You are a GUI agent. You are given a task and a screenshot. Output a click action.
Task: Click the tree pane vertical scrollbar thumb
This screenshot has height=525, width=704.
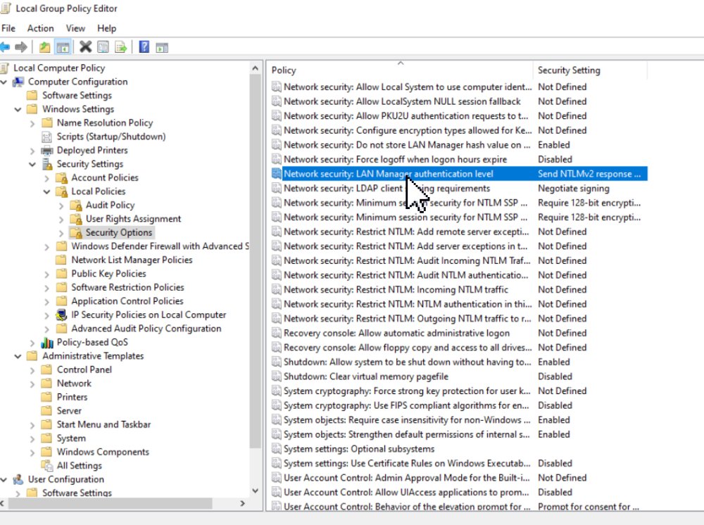255,262
